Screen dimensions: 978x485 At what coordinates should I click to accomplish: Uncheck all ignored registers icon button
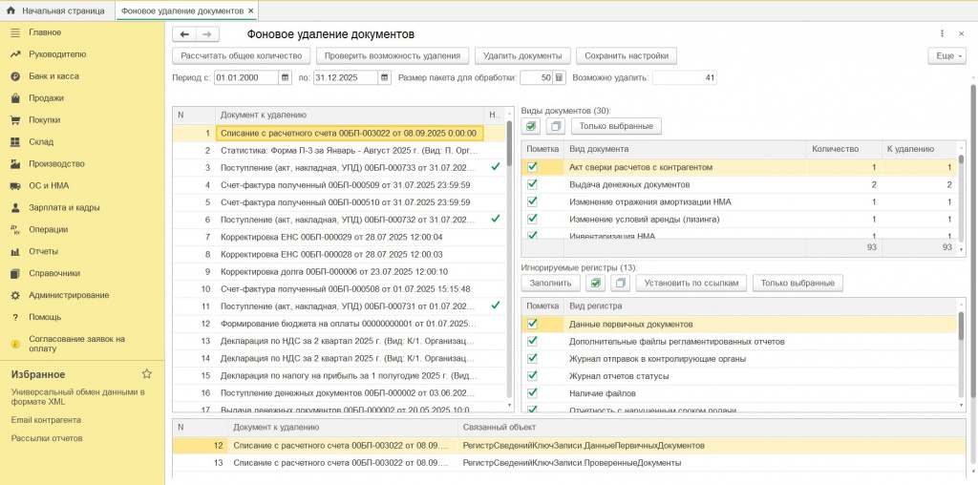click(x=620, y=283)
